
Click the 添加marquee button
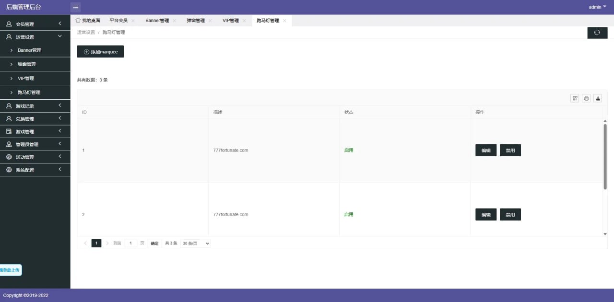tap(100, 51)
